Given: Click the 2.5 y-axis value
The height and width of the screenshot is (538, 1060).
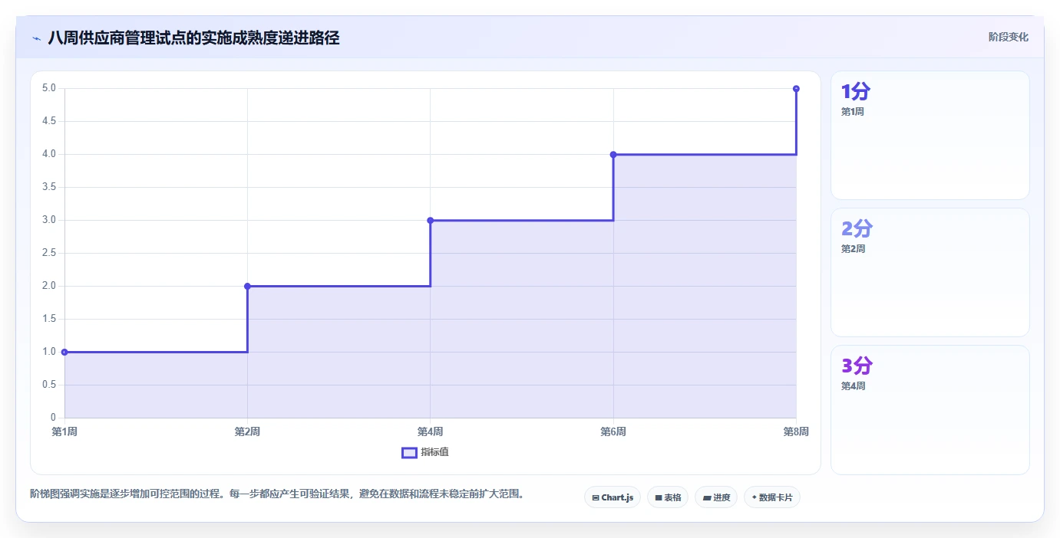Looking at the screenshot, I should (49, 253).
